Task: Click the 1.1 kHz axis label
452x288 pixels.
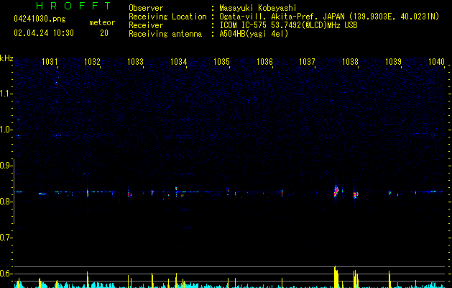Action: (6, 94)
